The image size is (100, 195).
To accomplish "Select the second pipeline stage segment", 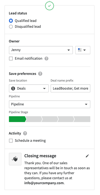I will (x=34, y=119).
